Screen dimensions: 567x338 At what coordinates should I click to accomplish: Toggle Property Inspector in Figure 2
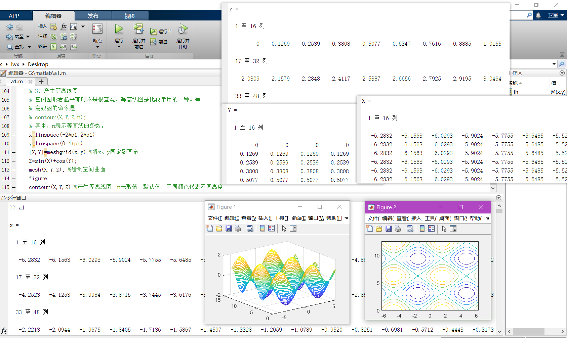coord(453,229)
